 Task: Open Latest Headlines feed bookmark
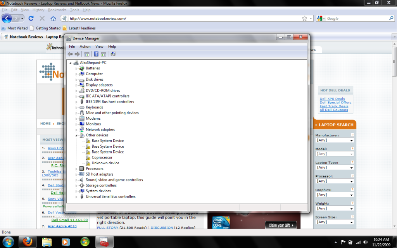tap(79, 28)
